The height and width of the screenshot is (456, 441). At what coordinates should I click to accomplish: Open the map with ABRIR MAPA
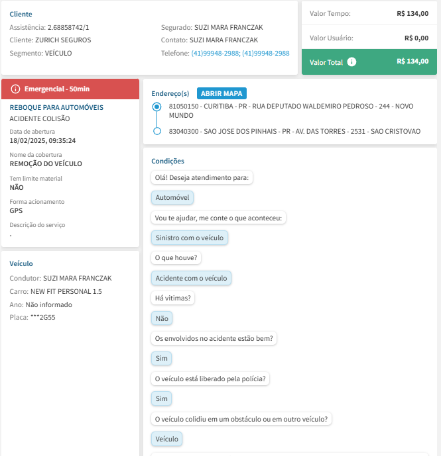pyautogui.click(x=221, y=93)
